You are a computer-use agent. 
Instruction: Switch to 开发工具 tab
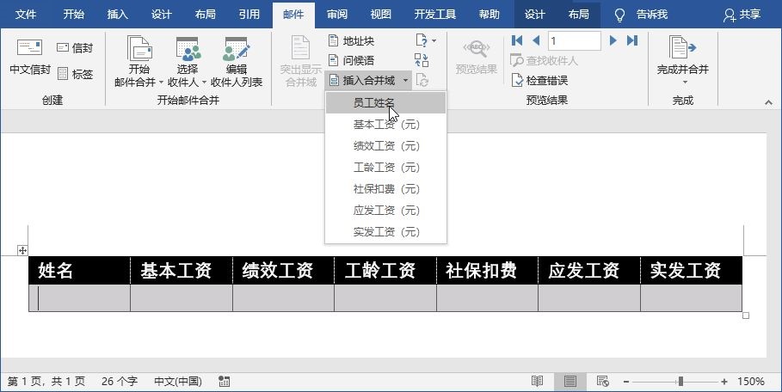435,15
